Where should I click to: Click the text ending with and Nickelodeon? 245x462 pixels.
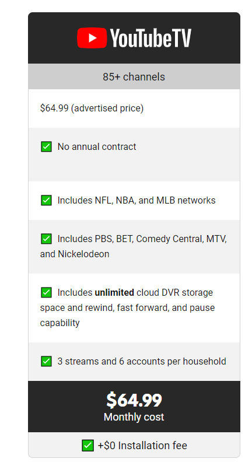tap(134, 246)
